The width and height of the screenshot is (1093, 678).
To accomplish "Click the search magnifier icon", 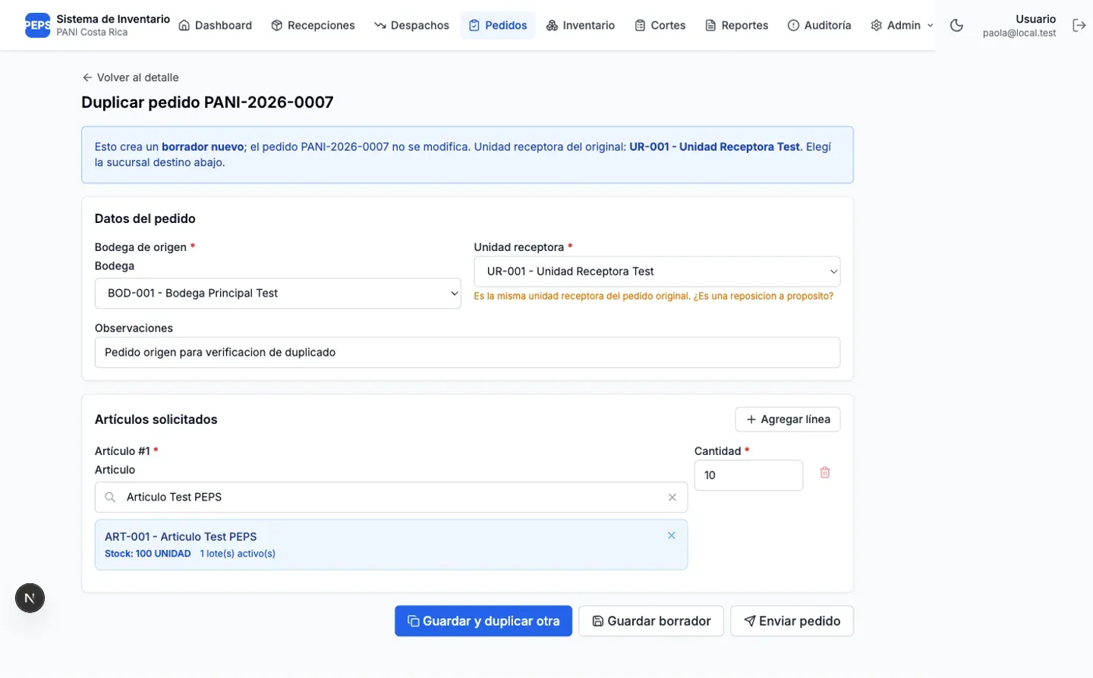I will [x=110, y=497].
